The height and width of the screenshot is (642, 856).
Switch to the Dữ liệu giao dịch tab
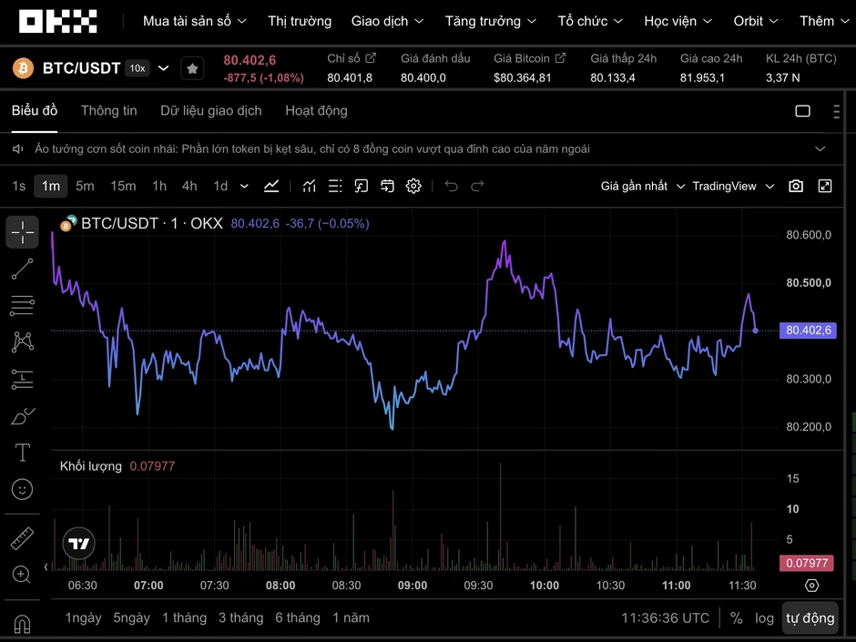[x=210, y=111]
